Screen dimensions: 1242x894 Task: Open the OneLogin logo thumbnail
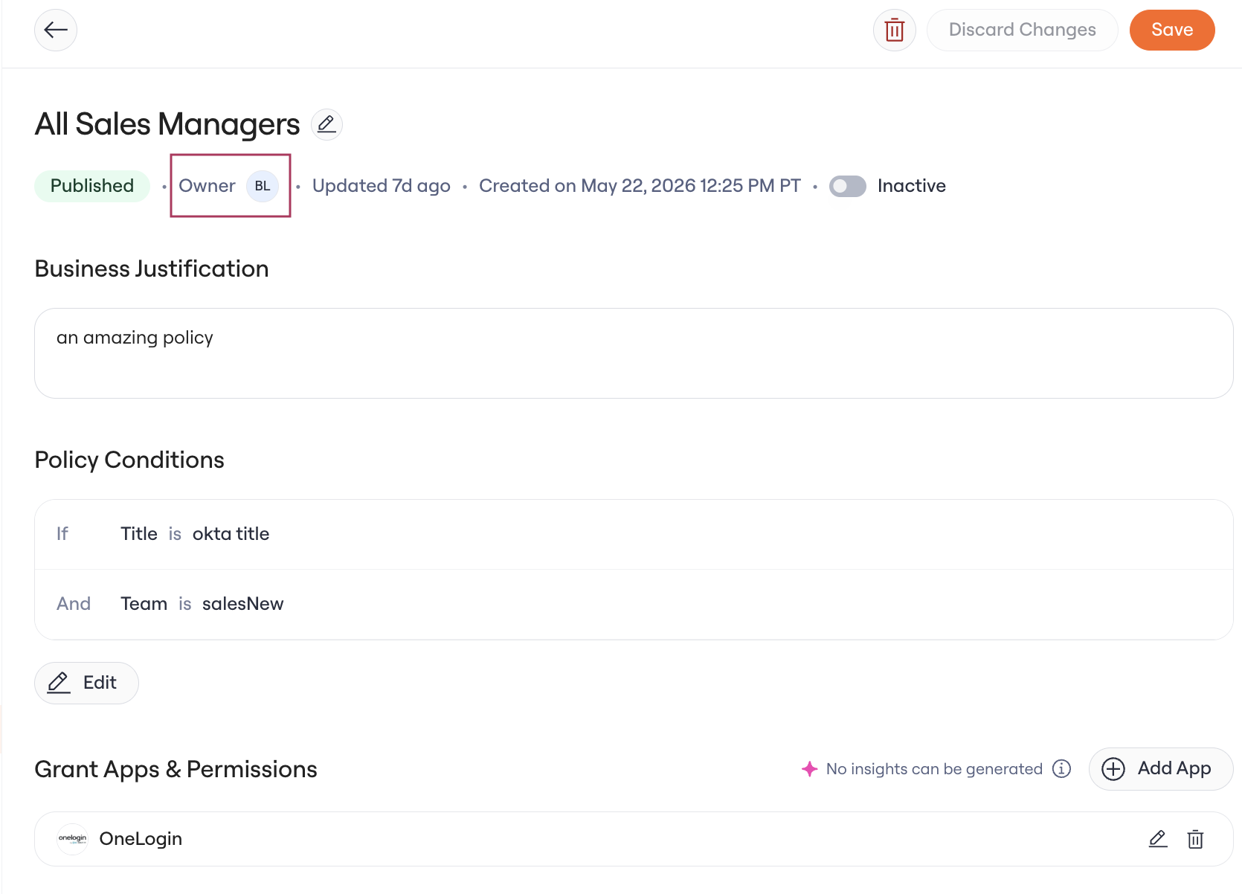(73, 839)
